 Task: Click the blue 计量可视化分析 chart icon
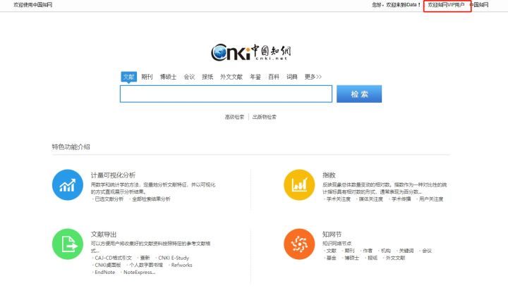coord(68,185)
